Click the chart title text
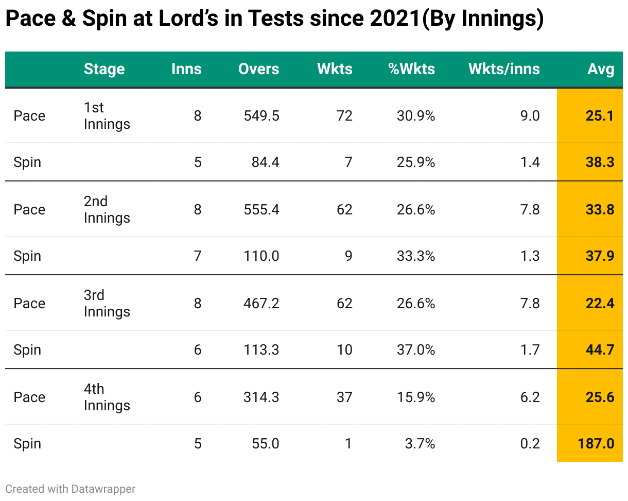628x501 pixels. 274,20
